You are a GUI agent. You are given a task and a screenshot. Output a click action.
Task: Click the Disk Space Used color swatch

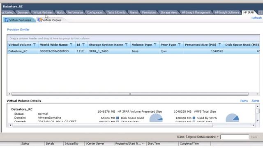click(x=118, y=118)
